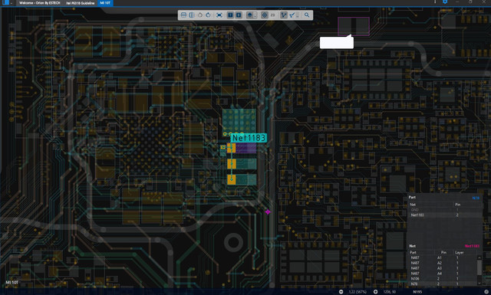The height and width of the screenshot is (295, 491).
Task: Select N487 pin A2 row
Action: [x=443, y=263]
